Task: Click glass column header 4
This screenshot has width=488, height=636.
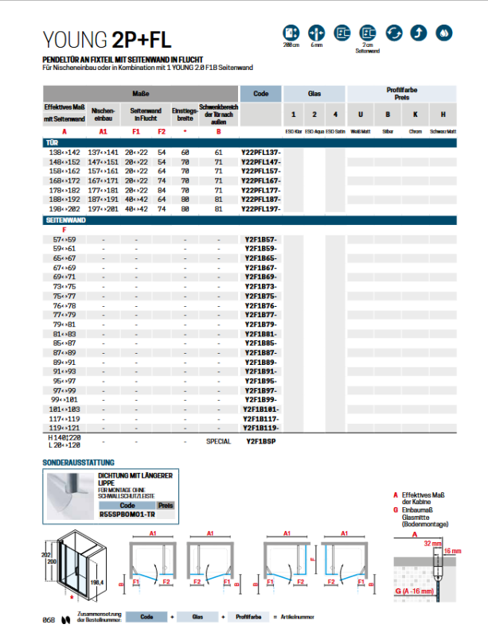Action: pos(335,114)
